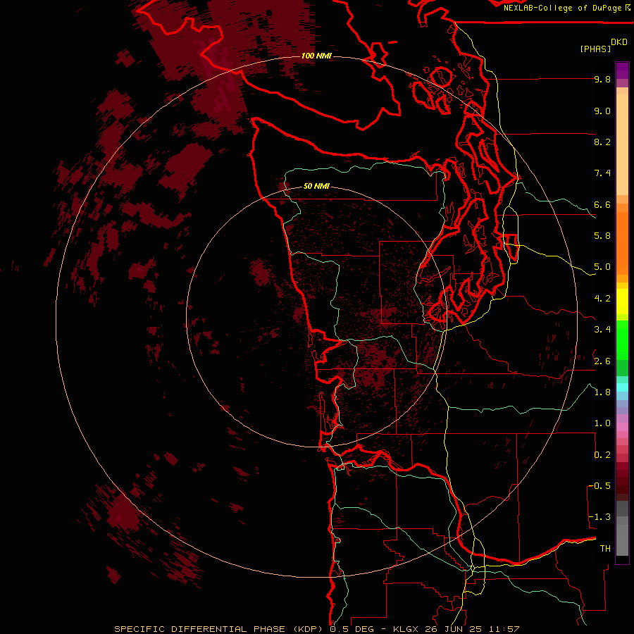Viewport: 634px width, 634px height.
Task: Click the "KLGX" radar site identifier
Action: pos(406,629)
